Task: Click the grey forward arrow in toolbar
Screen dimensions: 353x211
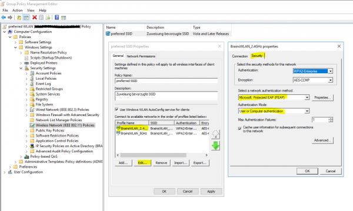Action: pos(10,18)
